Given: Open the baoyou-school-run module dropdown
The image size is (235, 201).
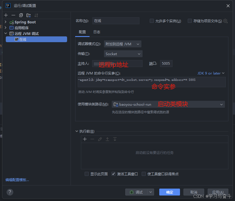Looking at the screenshot, I should click(x=221, y=104).
